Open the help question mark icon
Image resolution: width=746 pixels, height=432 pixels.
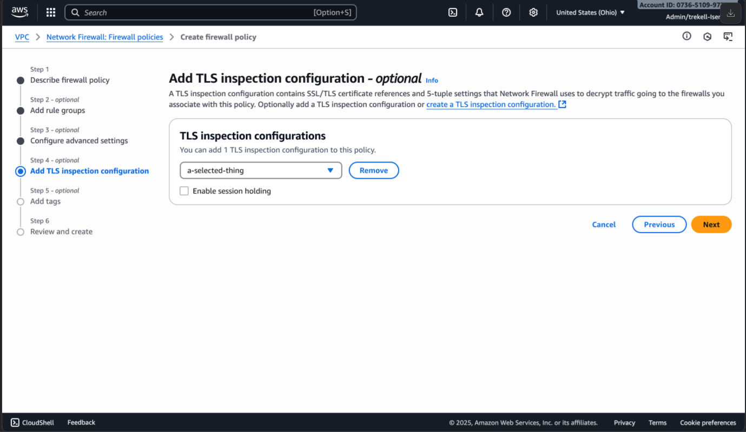click(x=506, y=12)
